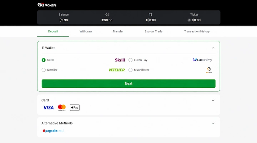The width and height of the screenshot is (257, 143).
Task: Click the Balance $2.98 value
Action: click(64, 20)
